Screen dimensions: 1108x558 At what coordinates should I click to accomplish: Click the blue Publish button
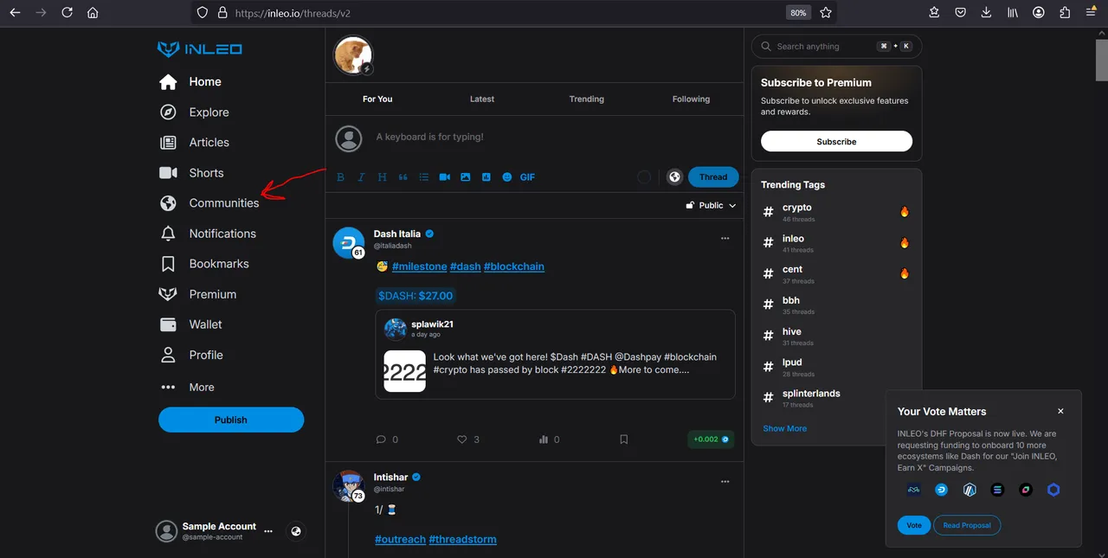231,420
